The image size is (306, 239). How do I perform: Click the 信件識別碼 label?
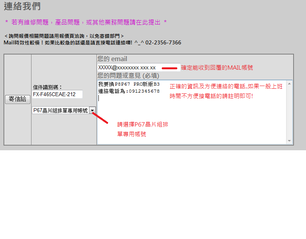point(47,87)
